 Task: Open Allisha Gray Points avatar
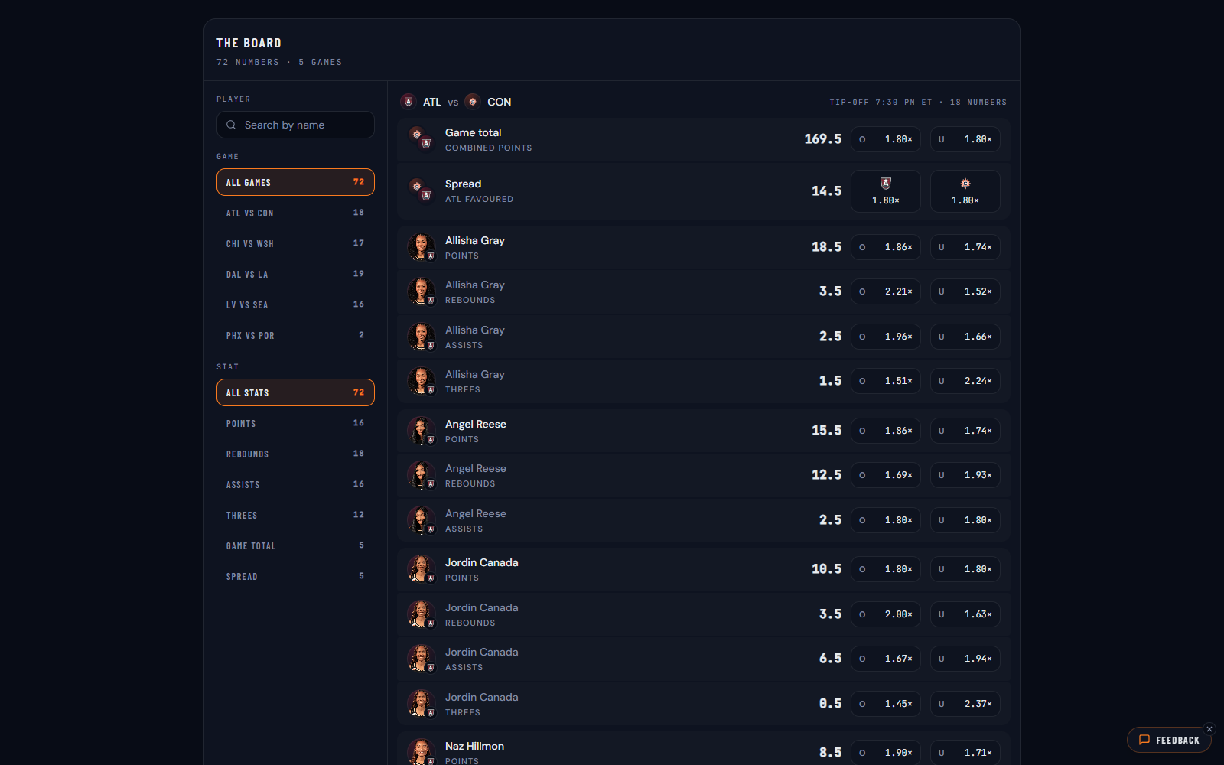tap(422, 247)
